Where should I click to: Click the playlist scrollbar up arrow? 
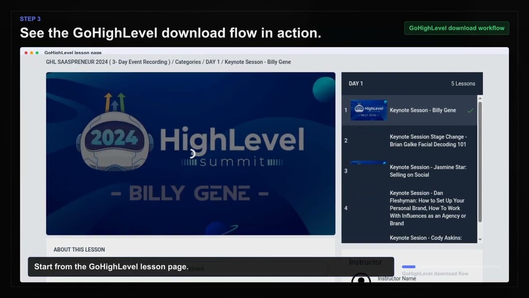(x=480, y=98)
